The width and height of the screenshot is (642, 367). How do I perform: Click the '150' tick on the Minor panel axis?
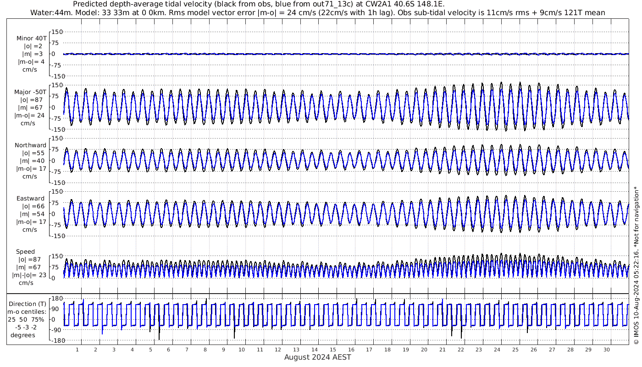click(56, 32)
